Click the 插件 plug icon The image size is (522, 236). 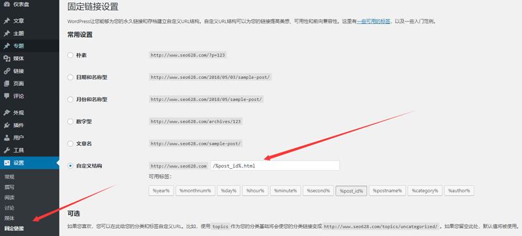coord(7,125)
